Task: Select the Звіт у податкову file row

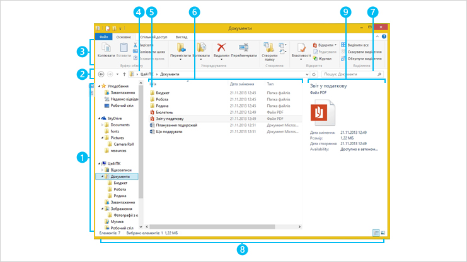Action: pyautogui.click(x=226, y=119)
